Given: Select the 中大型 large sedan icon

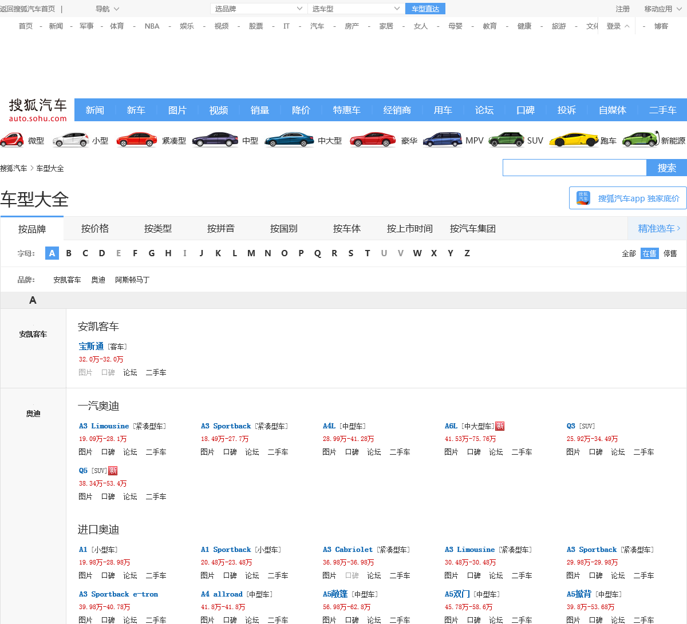Looking at the screenshot, I should 289,140.
